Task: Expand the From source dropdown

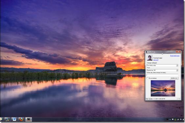Action: pyautogui.click(x=162, y=70)
